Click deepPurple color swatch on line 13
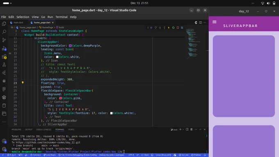The image size is (279, 157). [x=70, y=46]
